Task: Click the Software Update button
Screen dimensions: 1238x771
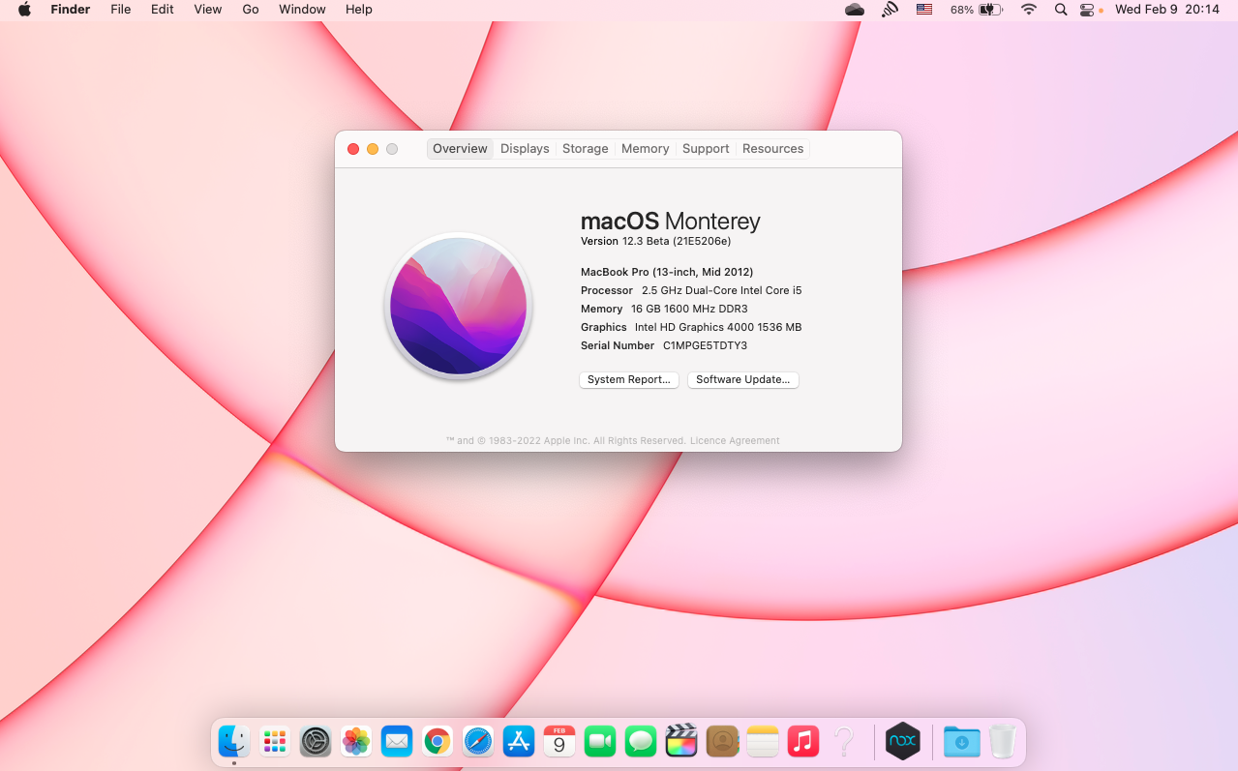Action: tap(743, 380)
